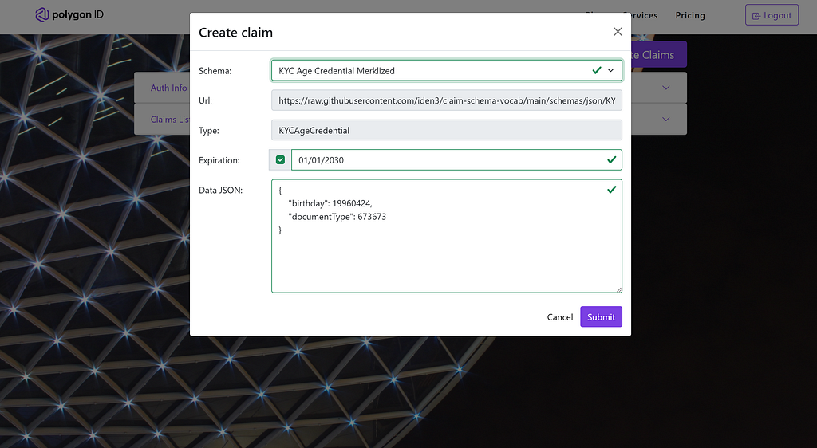Click the Expiration label
Image resolution: width=817 pixels, height=448 pixels.
(219, 160)
